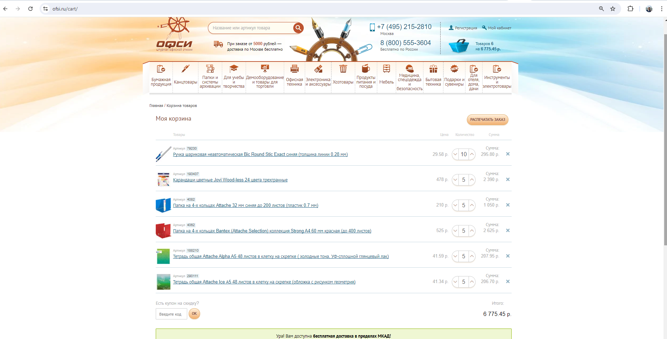Open Канцтовары category
The width and height of the screenshot is (667, 339).
point(185,77)
